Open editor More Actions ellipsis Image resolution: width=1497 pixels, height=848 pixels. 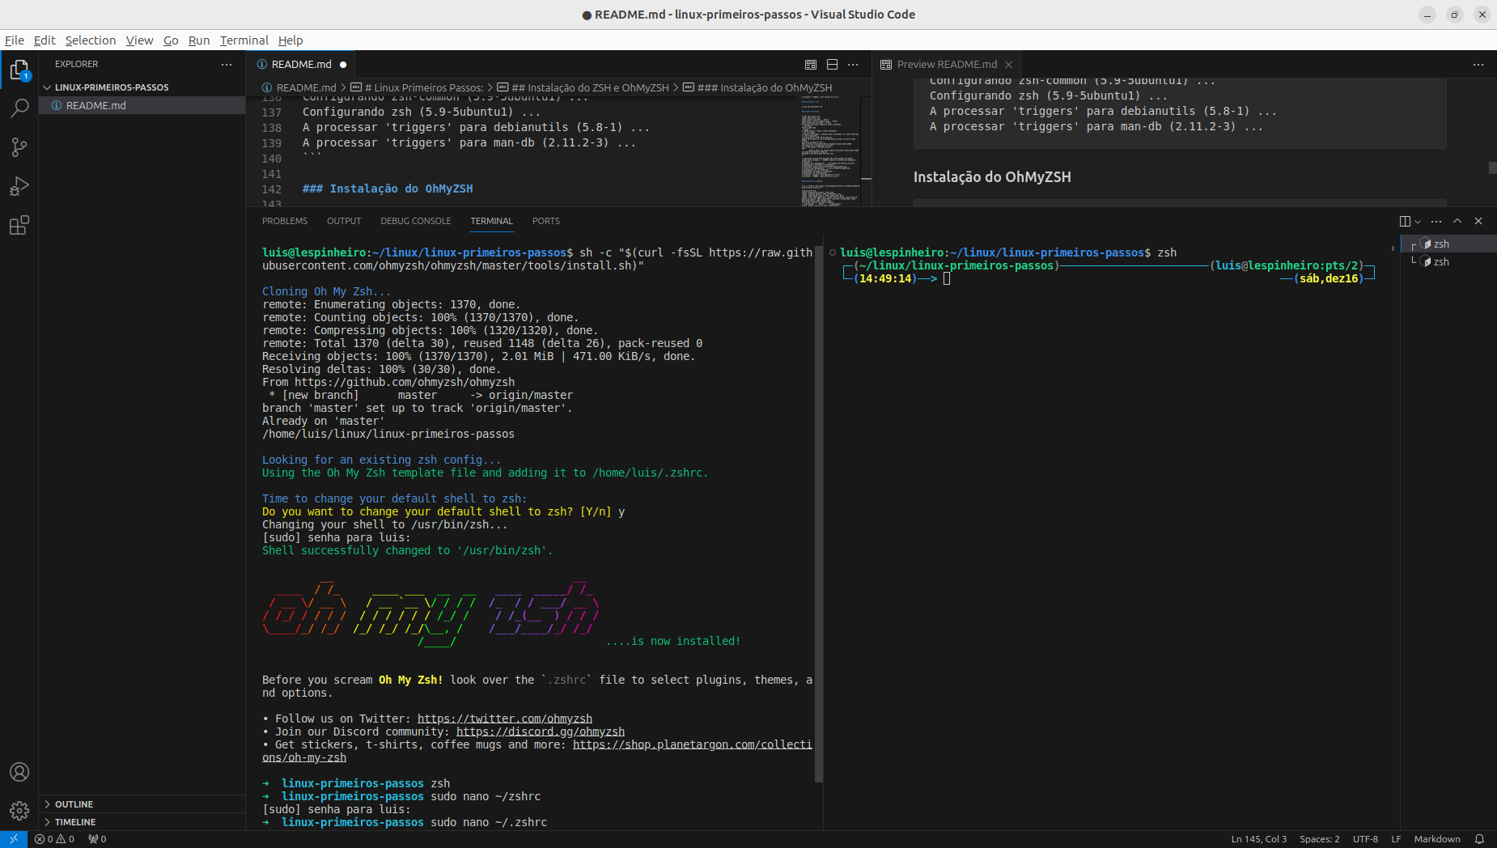tap(853, 65)
